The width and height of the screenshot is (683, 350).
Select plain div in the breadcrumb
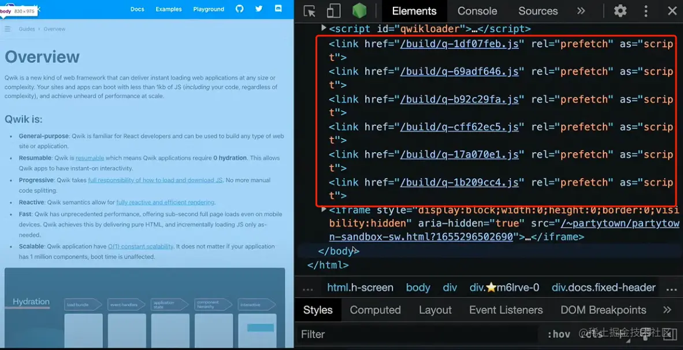(x=450, y=287)
